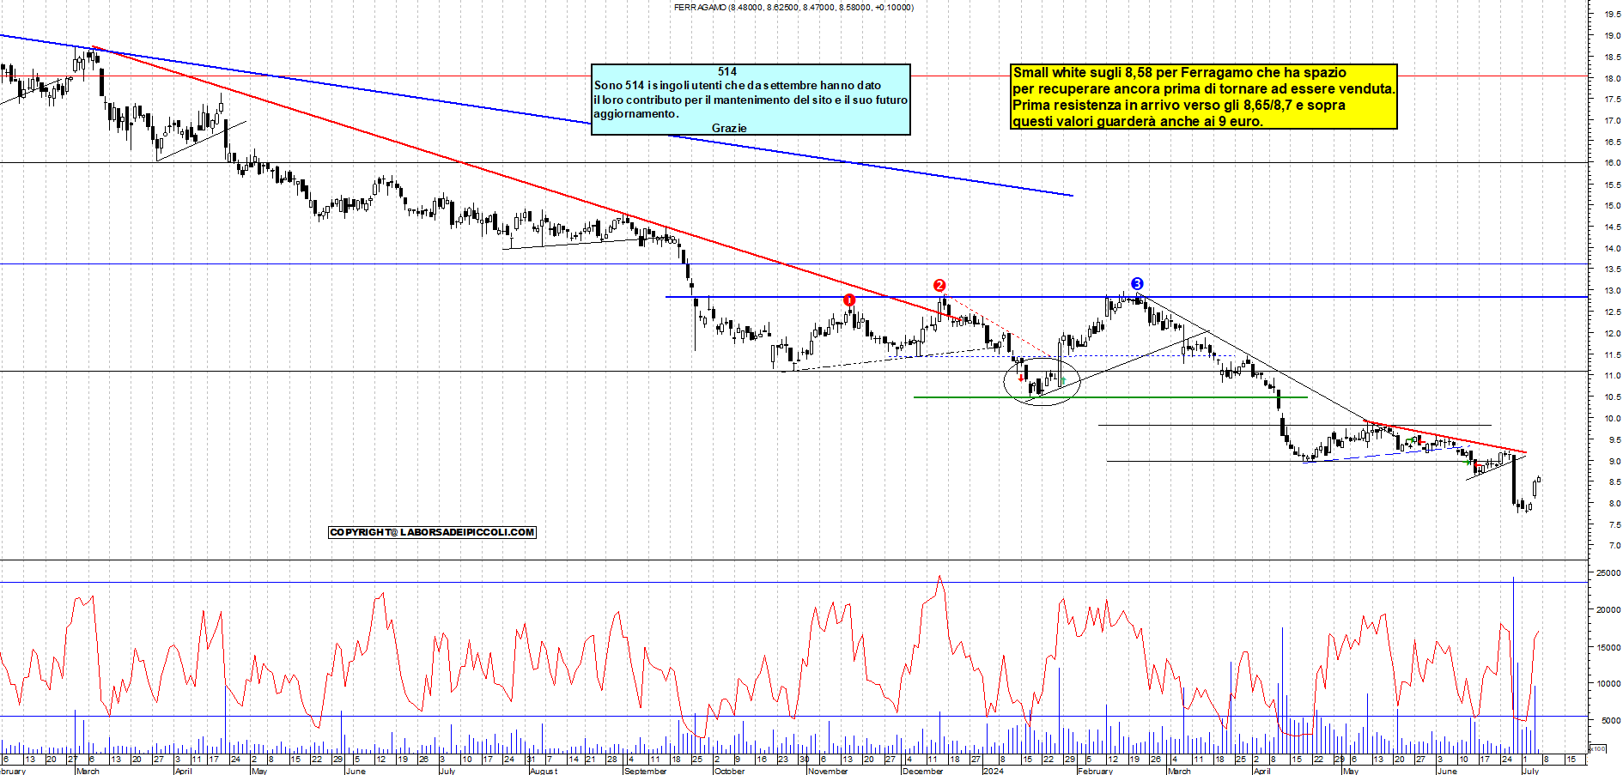Click the 16.0 price axis label
This screenshot has width=1623, height=775.
point(1612,163)
